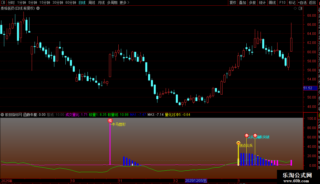Click the 返回 back button
Viewport: 320px width, 184px height.
pos(312,3)
